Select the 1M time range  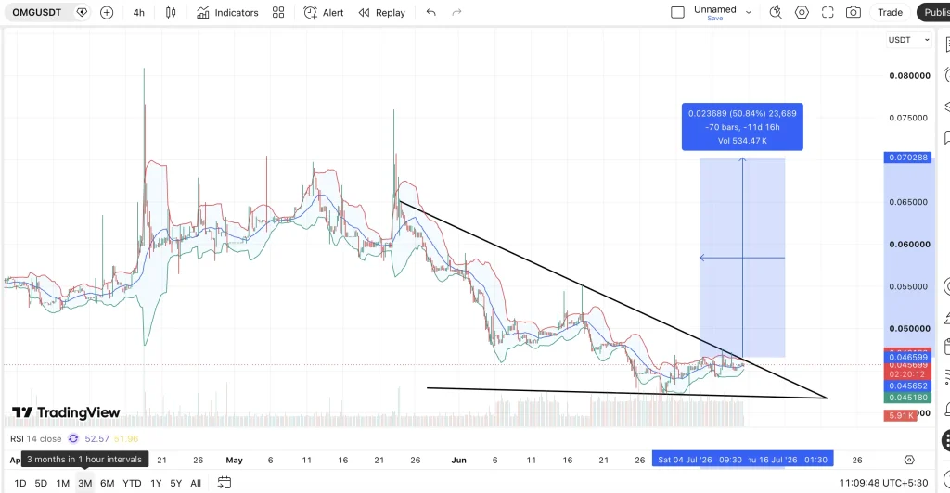[x=63, y=483]
